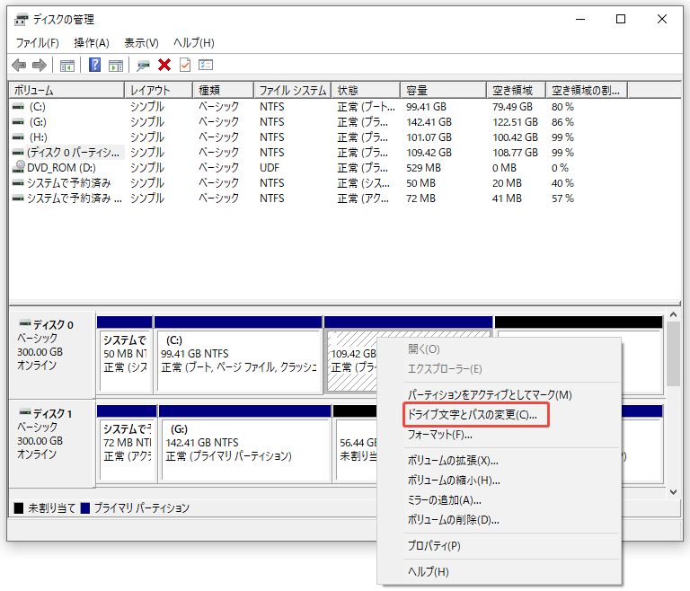Click the 86 % free ratio cell
This screenshot has height=591, width=690.
(x=562, y=122)
